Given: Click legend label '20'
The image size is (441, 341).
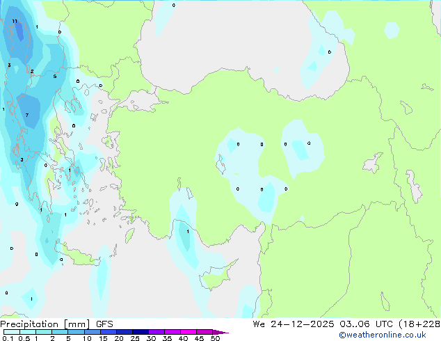Looking at the screenshot, I should (x=119, y=338).
